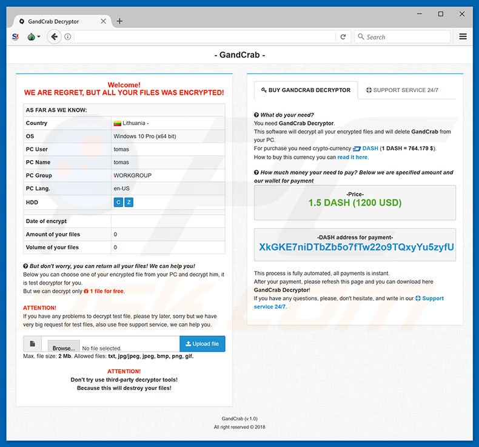Click the 'read it here' link

click(x=352, y=157)
